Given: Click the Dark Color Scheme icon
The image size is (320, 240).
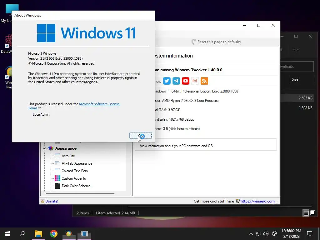Looking at the screenshot, I should [x=57, y=186].
